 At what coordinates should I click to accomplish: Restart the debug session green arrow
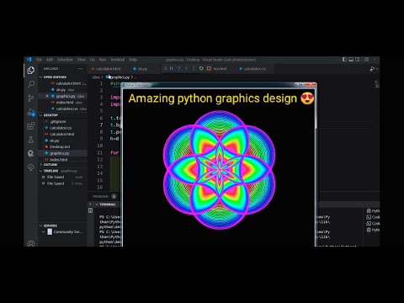click(201, 68)
